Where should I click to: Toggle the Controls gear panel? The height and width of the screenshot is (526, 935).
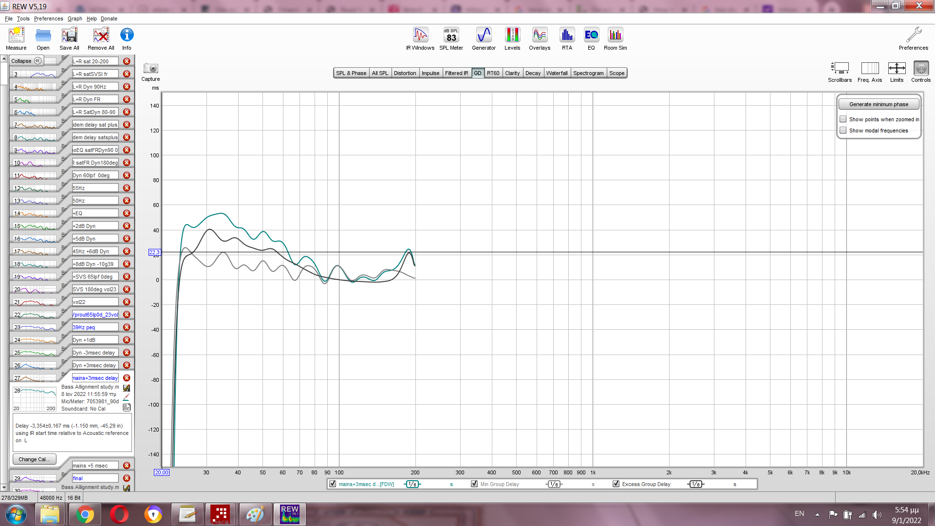click(921, 72)
